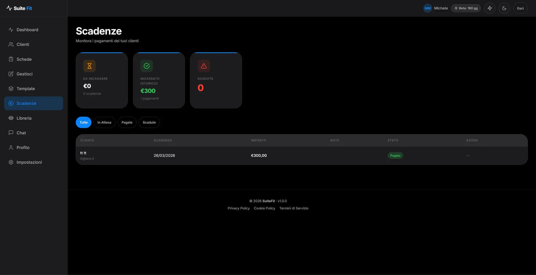
Task: Open the Dashboard page from sidebar
Action: [x=34, y=30]
